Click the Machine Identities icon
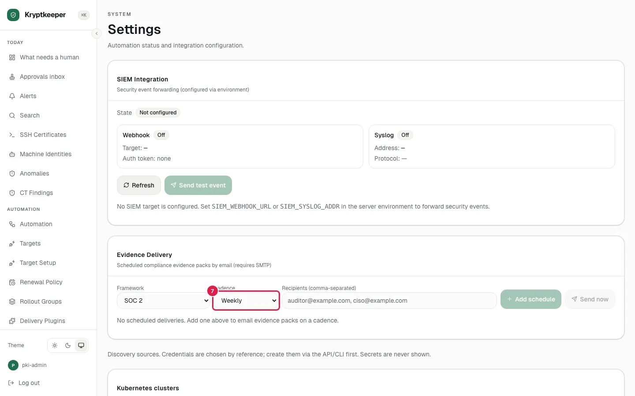Screen dimensions: 635x396 (12, 154)
